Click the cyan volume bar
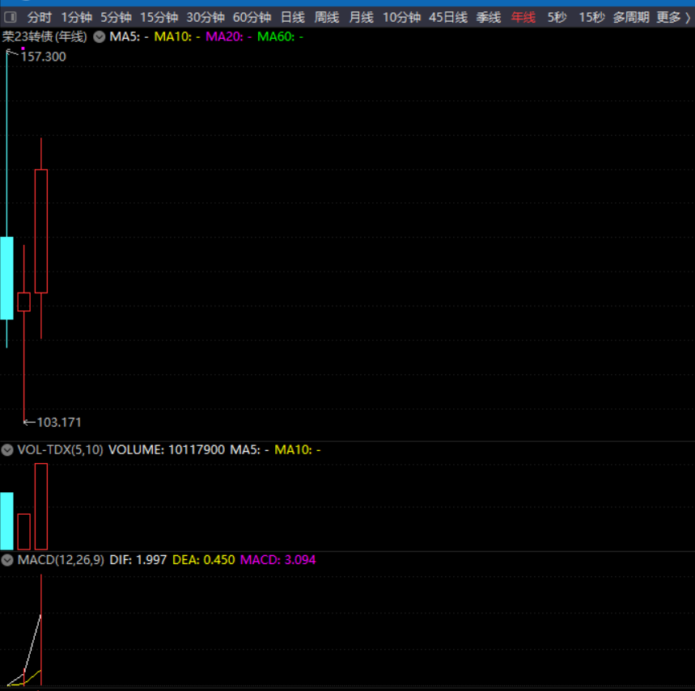Image resolution: width=695 pixels, height=691 pixels. click(x=6, y=520)
